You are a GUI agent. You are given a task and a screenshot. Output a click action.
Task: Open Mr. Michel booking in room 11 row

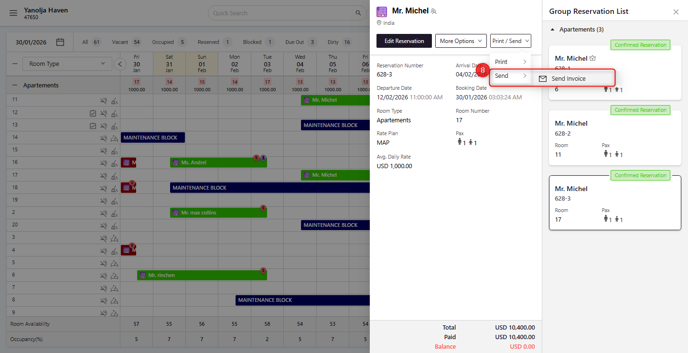pyautogui.click(x=335, y=100)
